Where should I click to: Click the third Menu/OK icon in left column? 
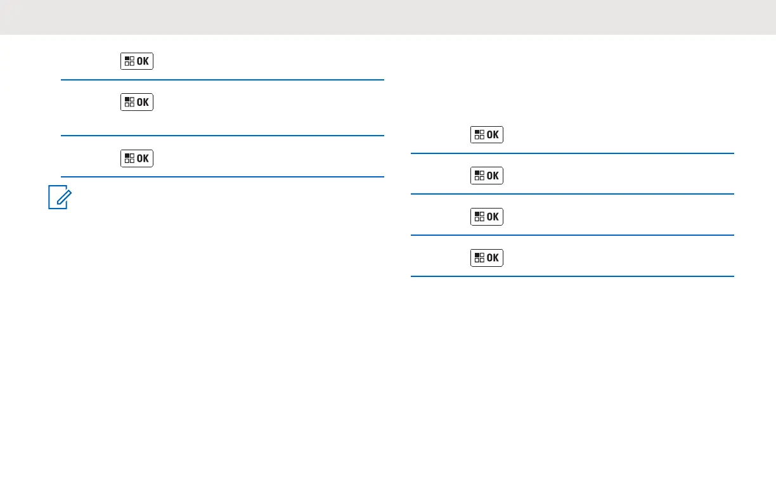coord(137,158)
